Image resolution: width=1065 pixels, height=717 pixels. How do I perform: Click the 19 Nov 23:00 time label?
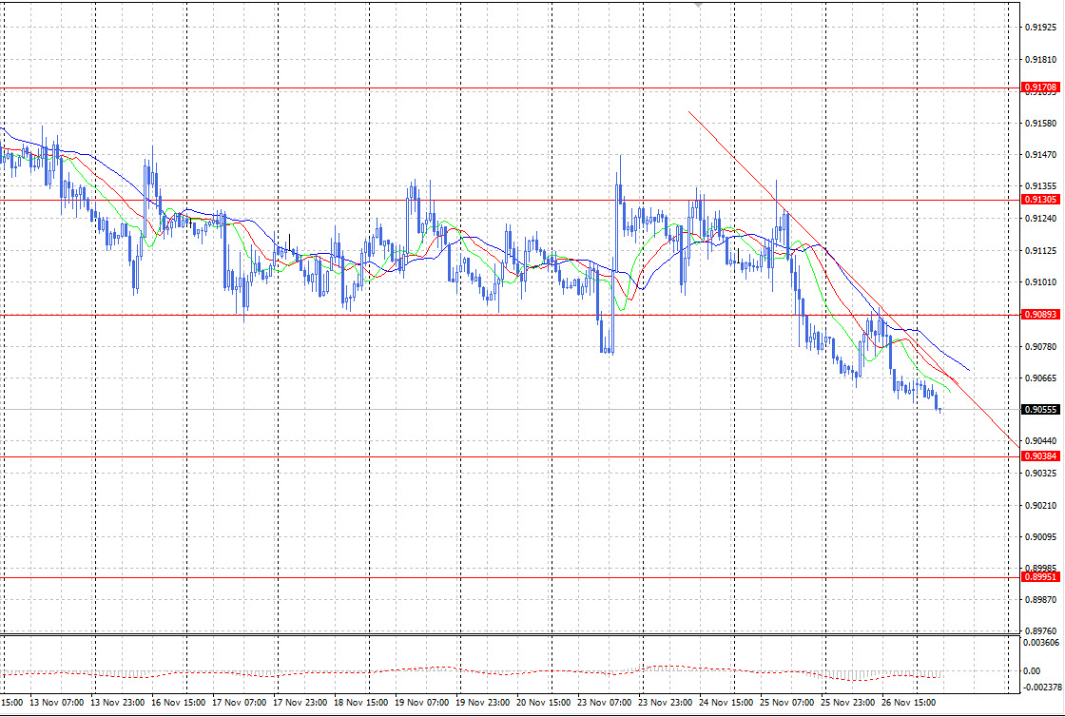coord(483,703)
